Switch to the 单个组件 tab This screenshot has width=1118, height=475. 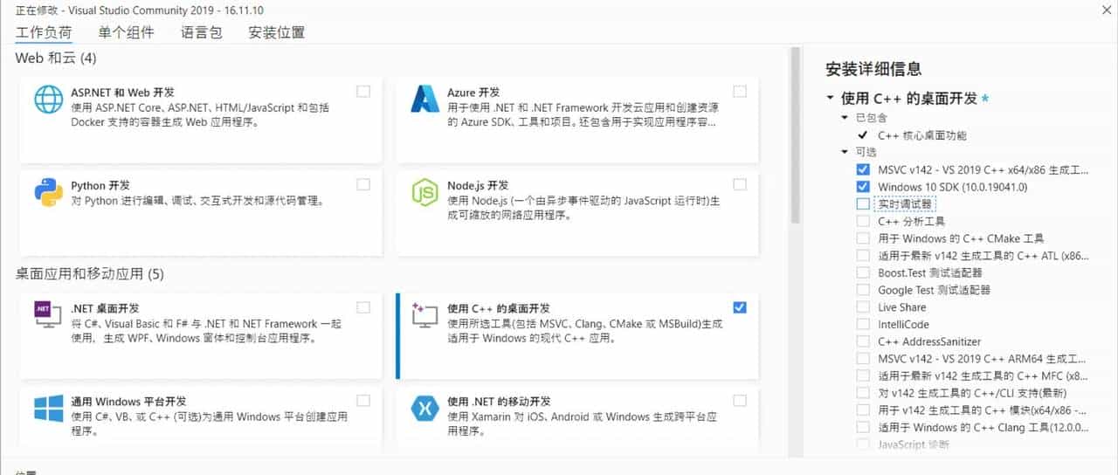126,32
